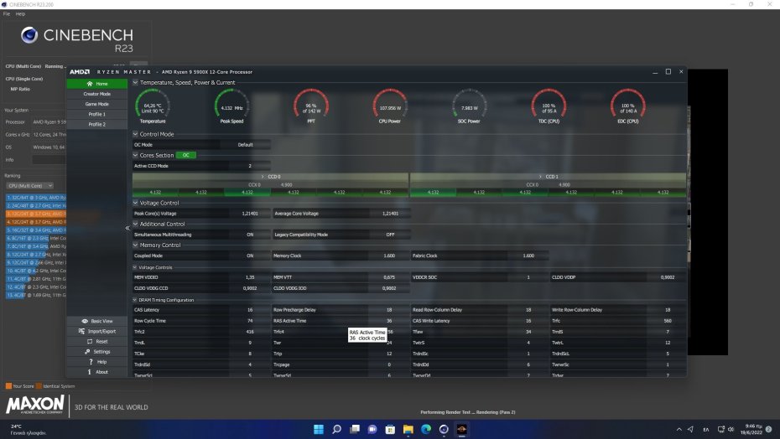780x439 pixels.
Task: Open Microsoft Edge from taskbar
Action: 426,429
